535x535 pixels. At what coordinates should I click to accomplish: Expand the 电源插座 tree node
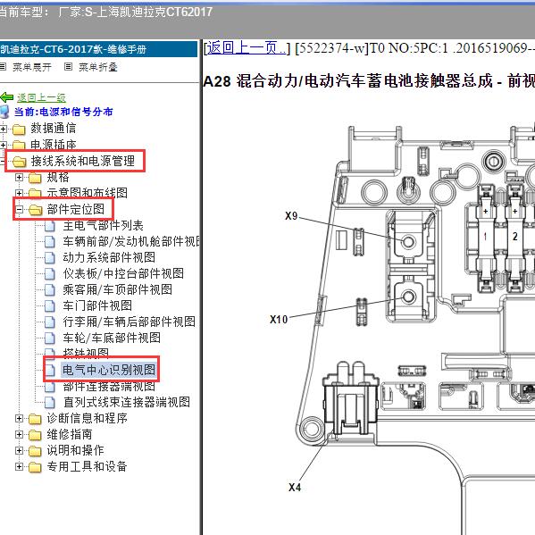coord(3,145)
